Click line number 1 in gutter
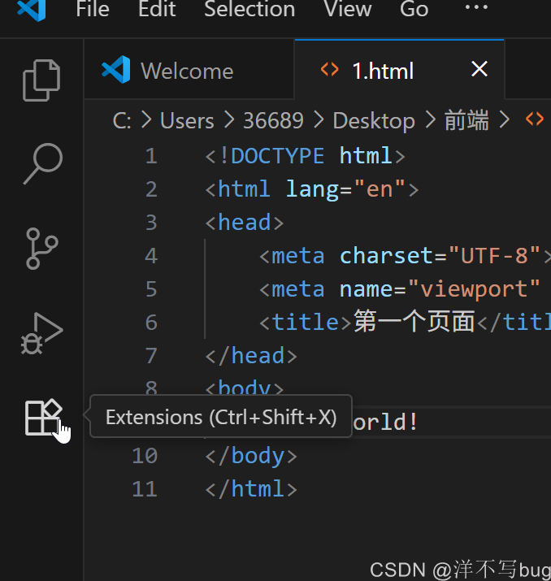This screenshot has height=581, width=551. 151,156
